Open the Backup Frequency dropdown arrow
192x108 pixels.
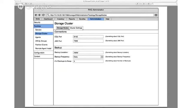click(102, 57)
